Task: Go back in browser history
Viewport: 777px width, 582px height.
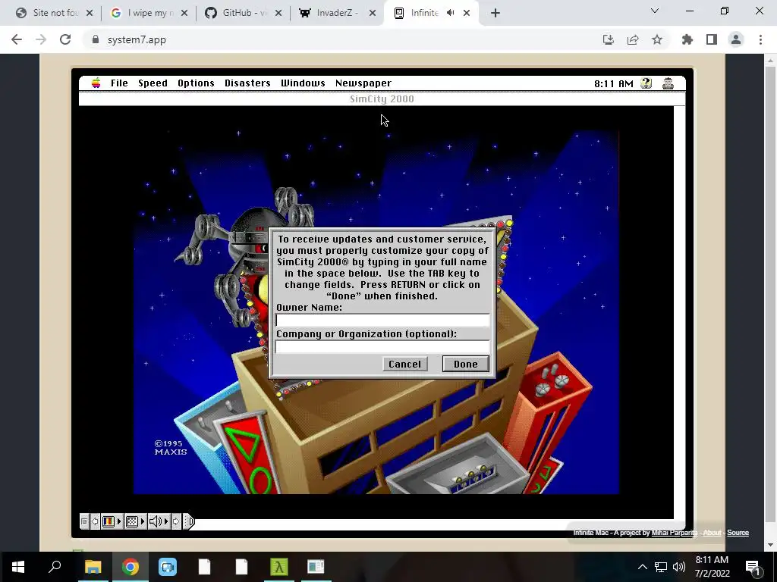Action: tap(17, 39)
